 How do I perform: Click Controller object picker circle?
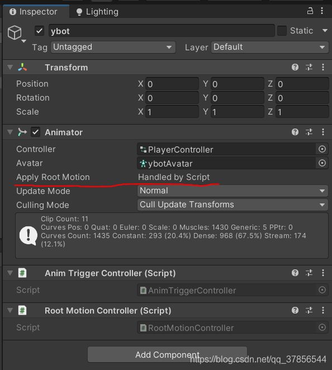tap(322, 149)
